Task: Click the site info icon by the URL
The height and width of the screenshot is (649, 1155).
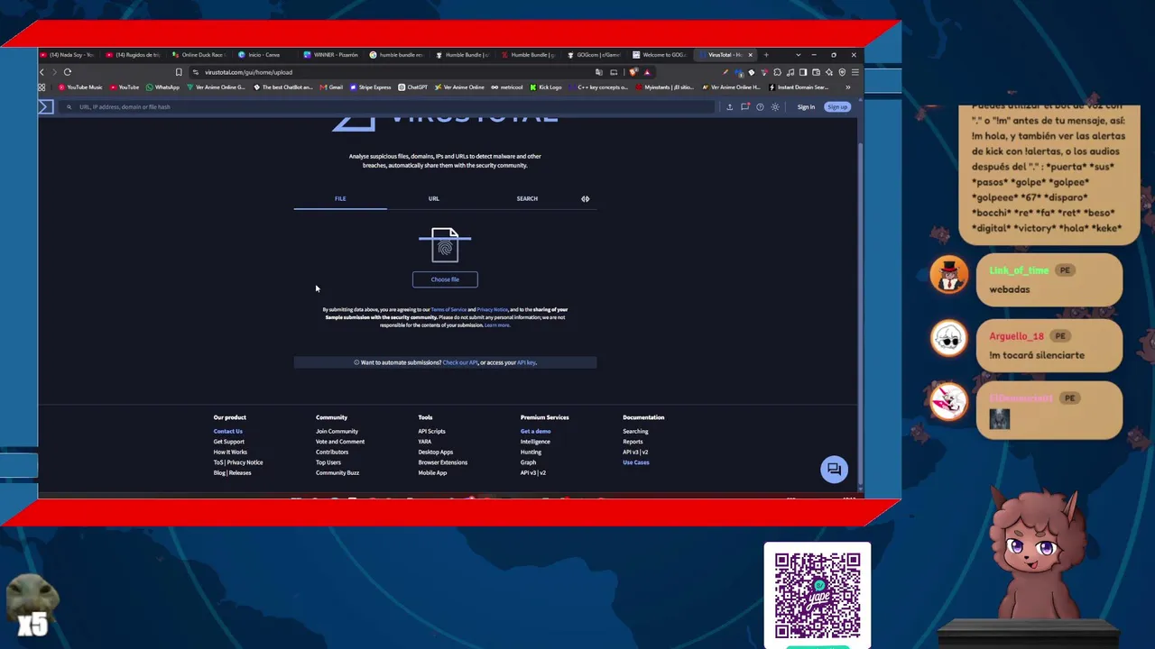Action: [x=196, y=72]
